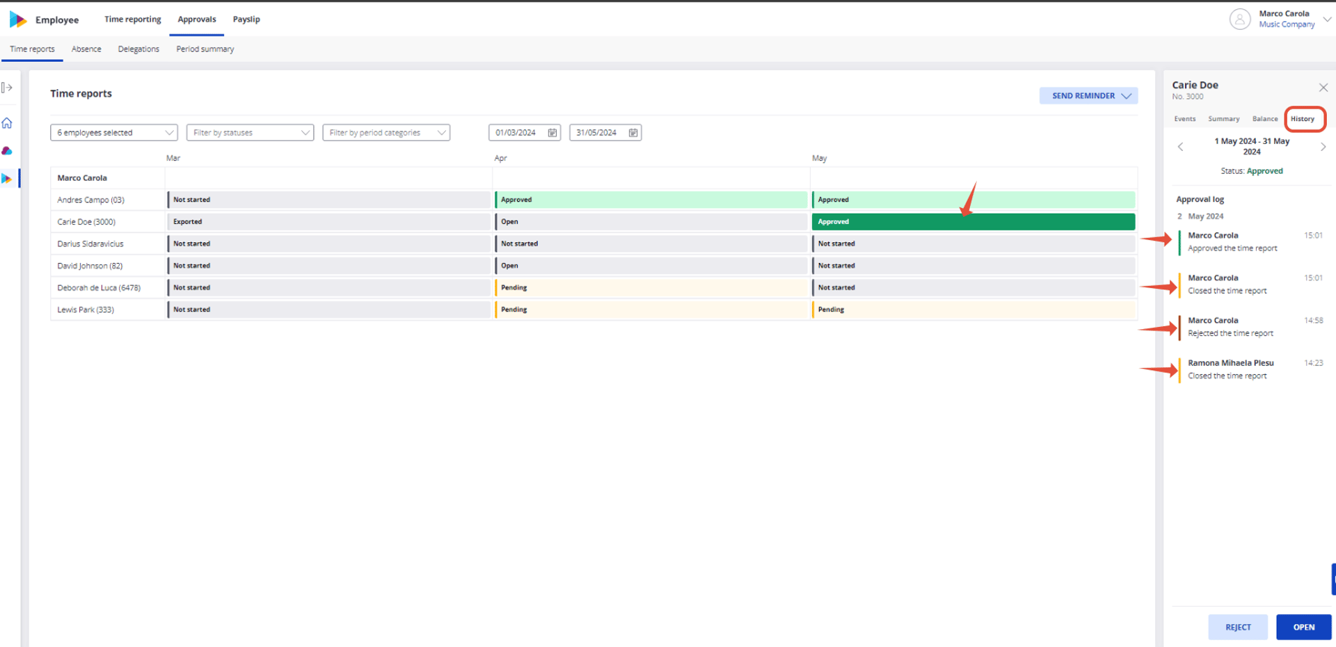Expand the Filter by statuses dropdown
1336x647 pixels.
click(x=250, y=133)
